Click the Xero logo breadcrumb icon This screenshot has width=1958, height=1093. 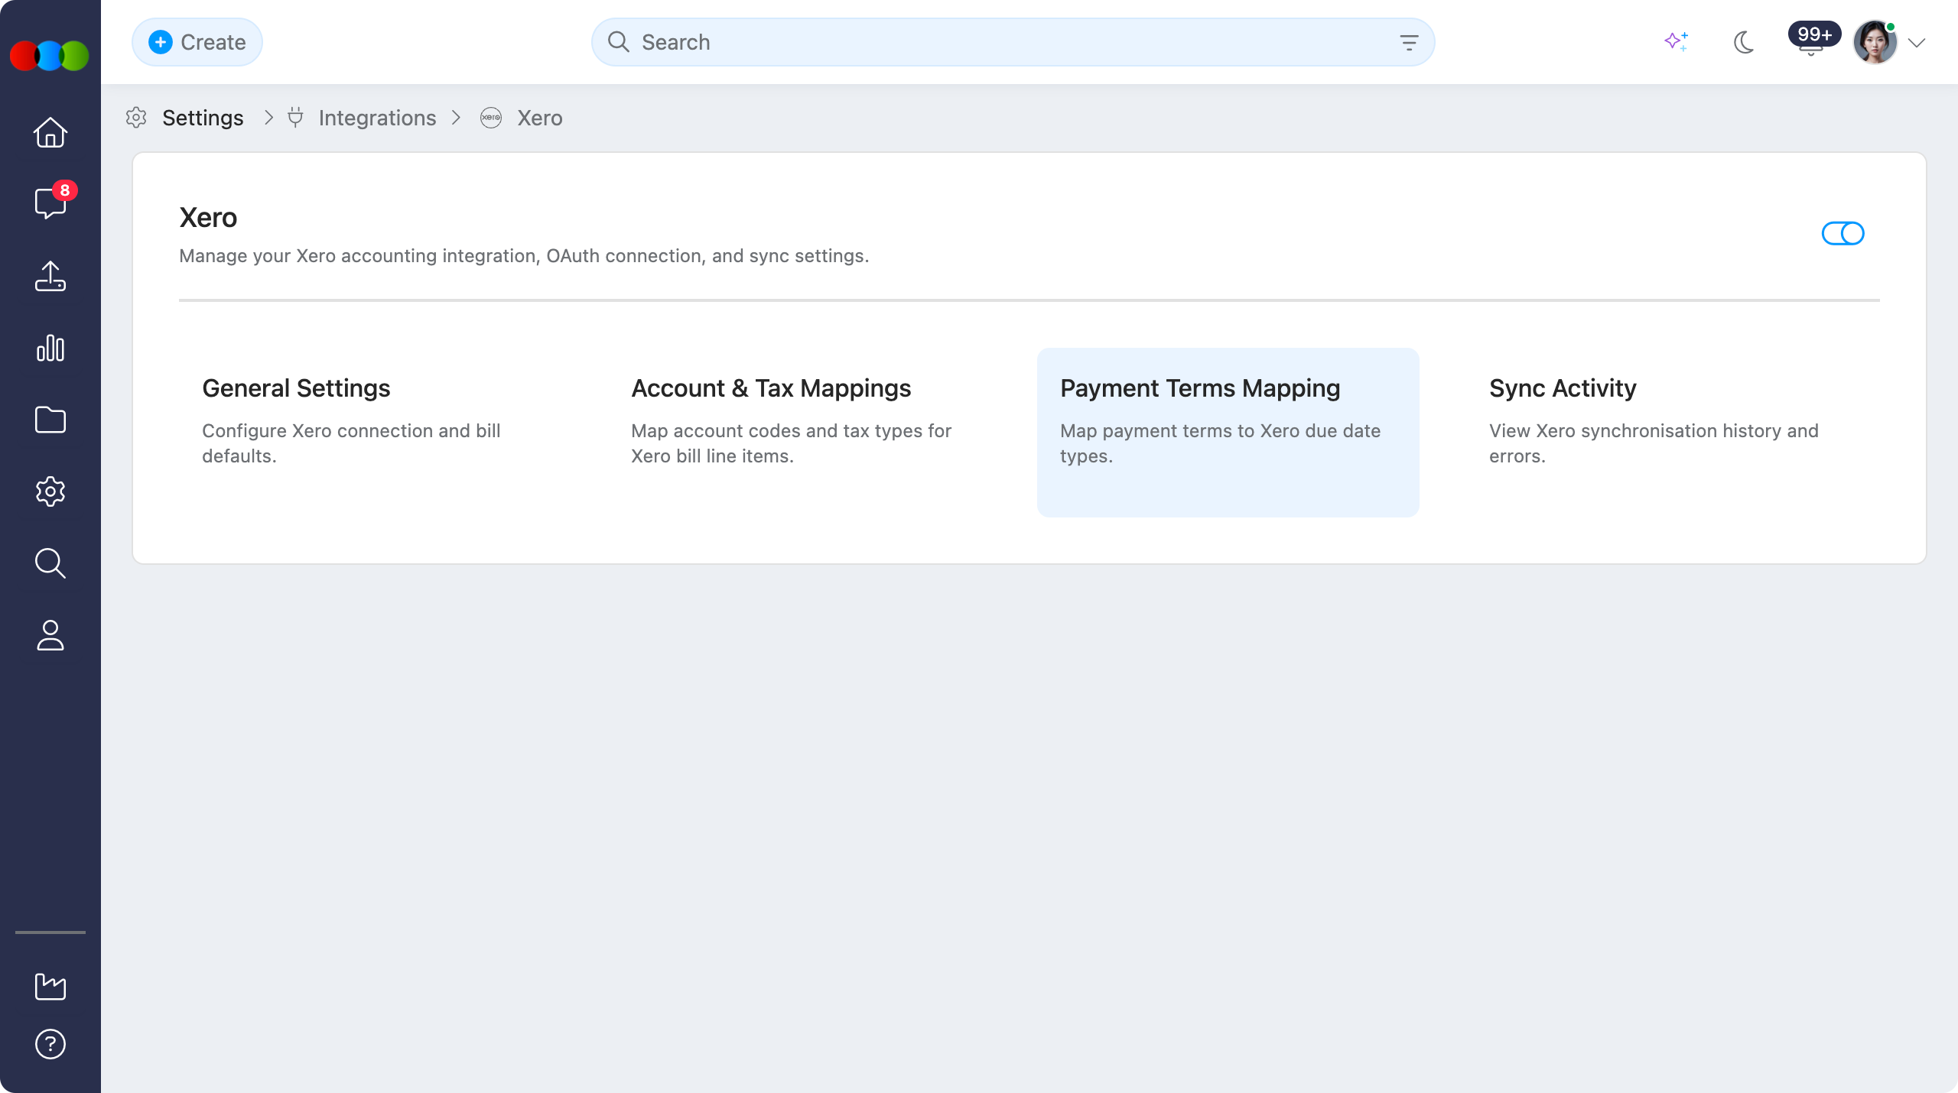[491, 118]
